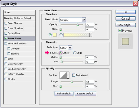Click the pale yellow glow color swatch
Screen dimensions: 139x108
55,35
